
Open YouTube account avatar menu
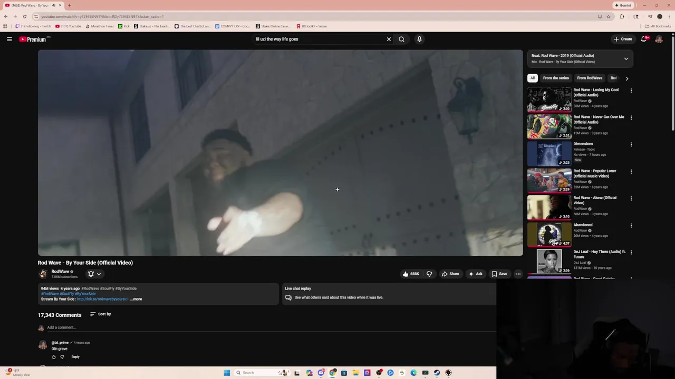tap(659, 39)
